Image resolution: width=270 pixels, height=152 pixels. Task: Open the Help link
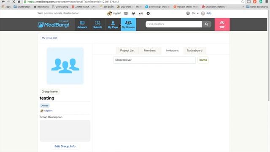(x=206, y=13)
